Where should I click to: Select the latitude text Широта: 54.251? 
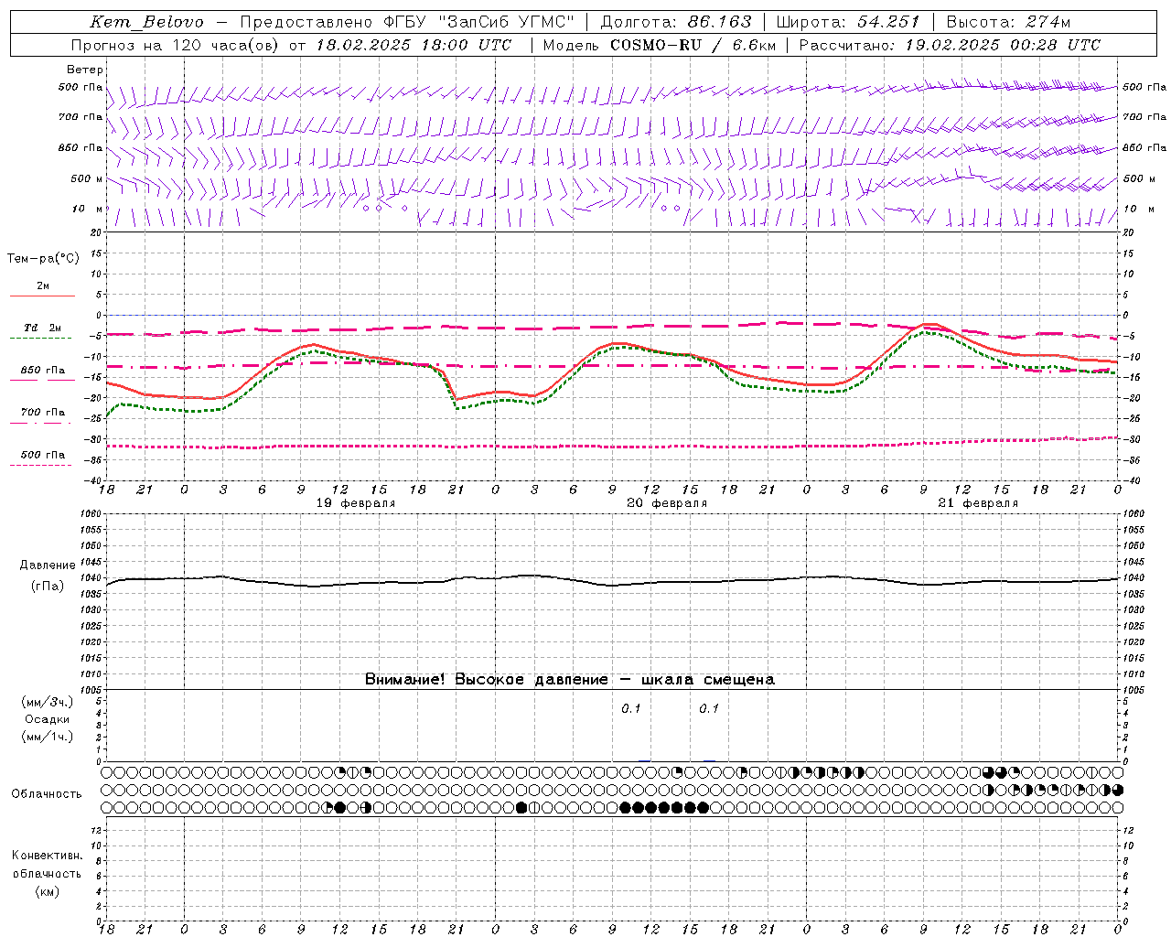pos(847,22)
